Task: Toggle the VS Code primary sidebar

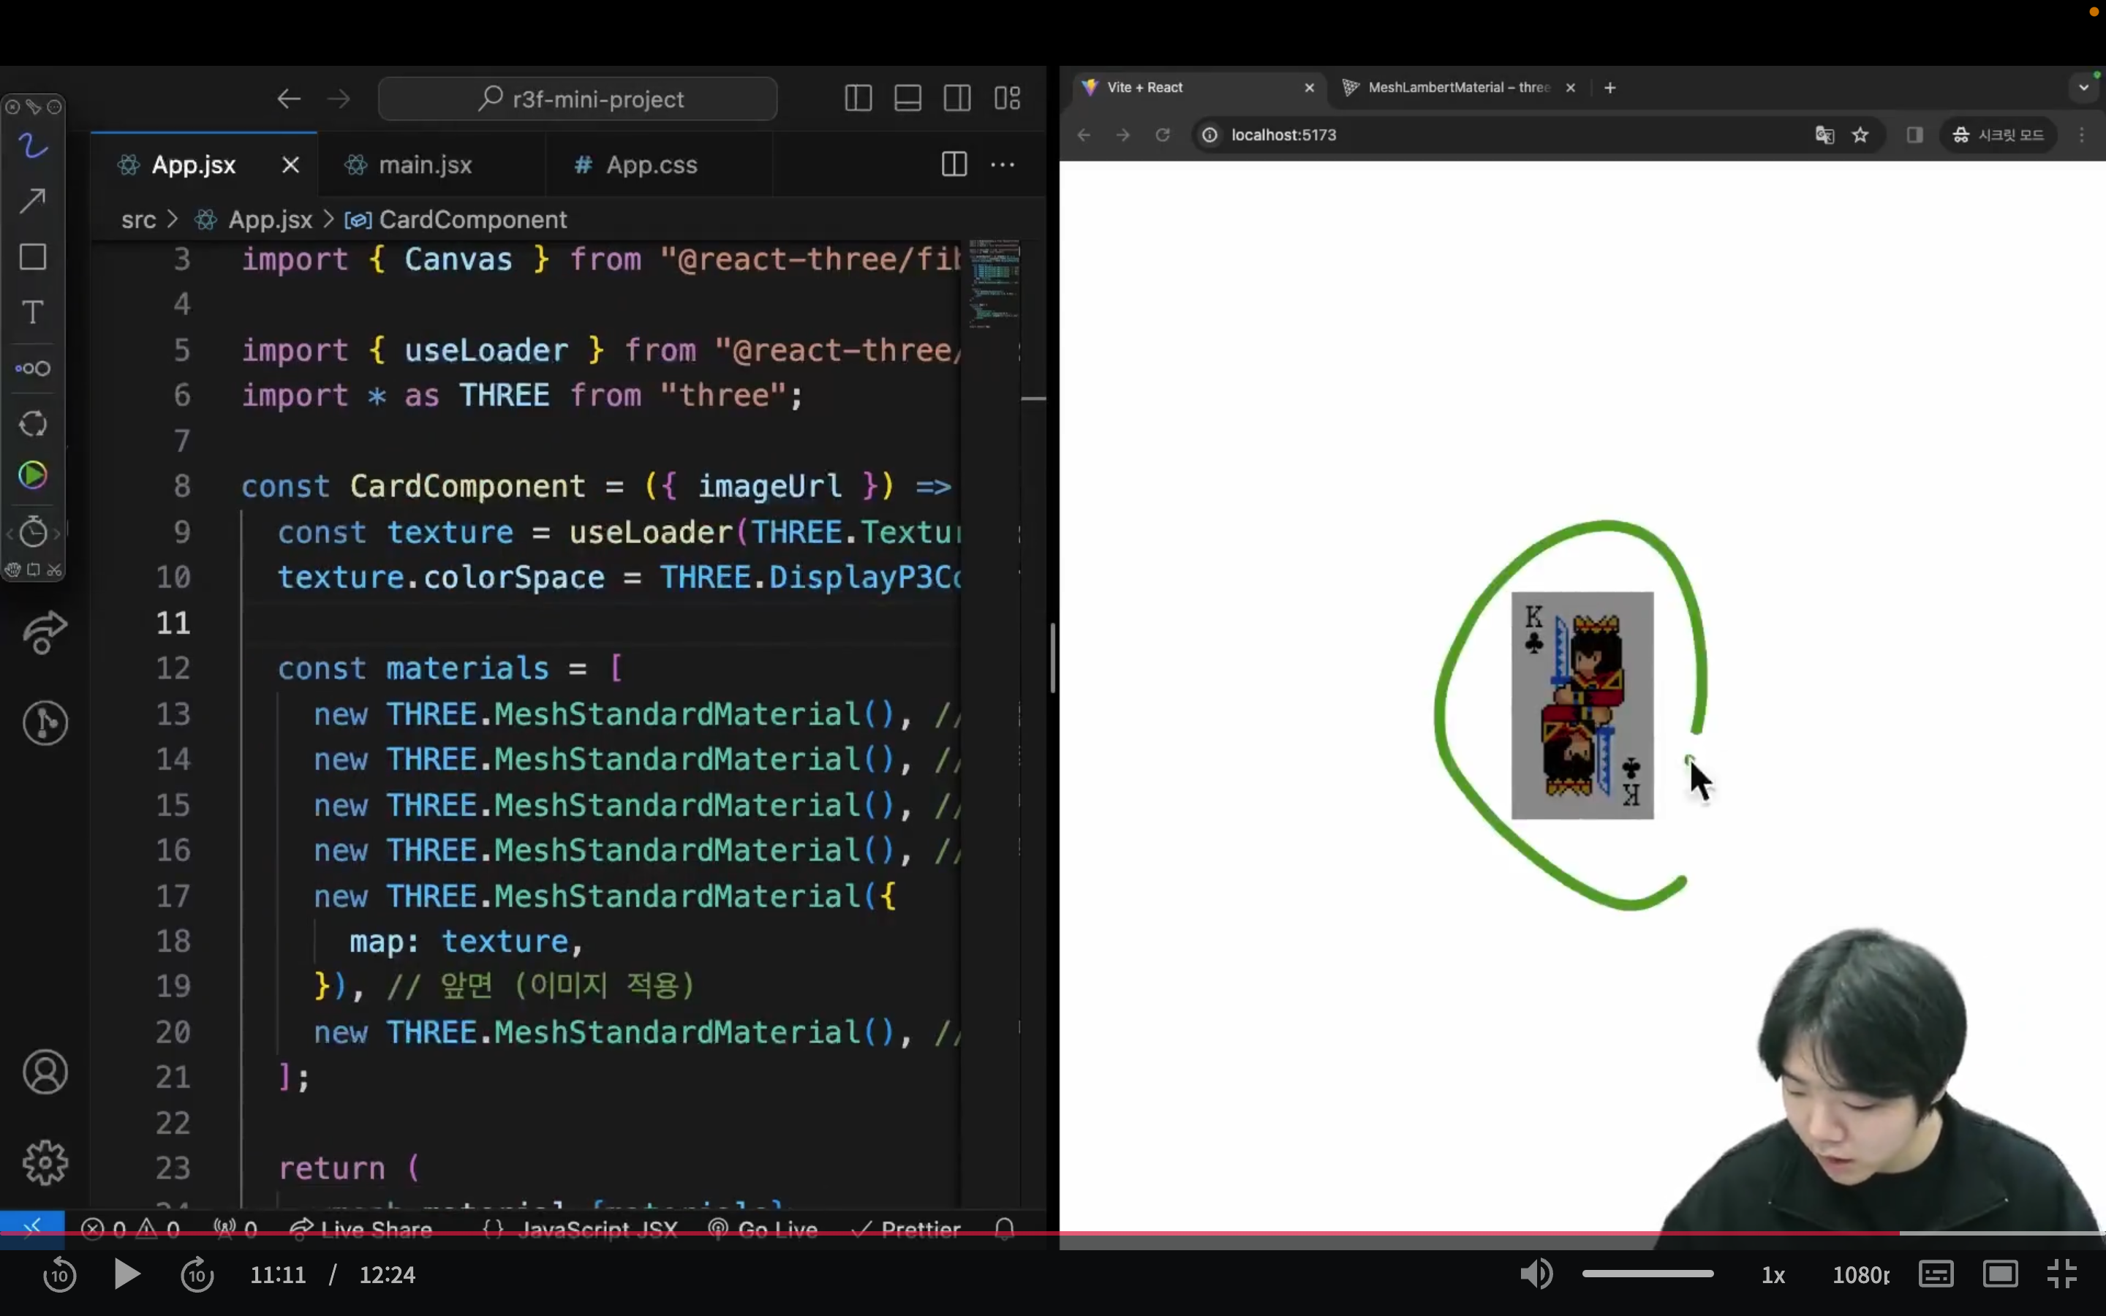Action: click(858, 99)
